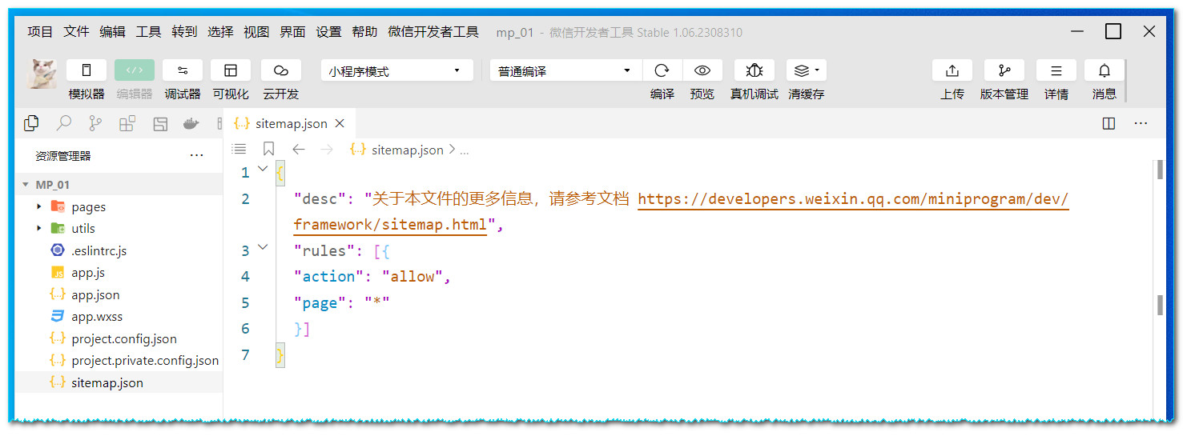Close the sitemap.json tab
1183x436 pixels.
[x=340, y=123]
